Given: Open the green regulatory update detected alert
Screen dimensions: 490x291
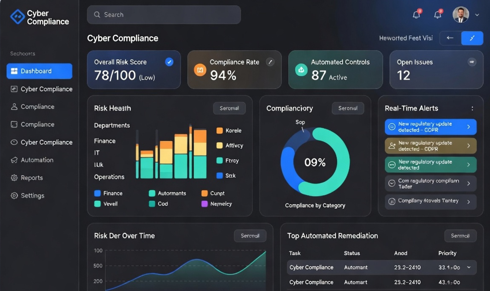Looking at the screenshot, I should pos(431,165).
